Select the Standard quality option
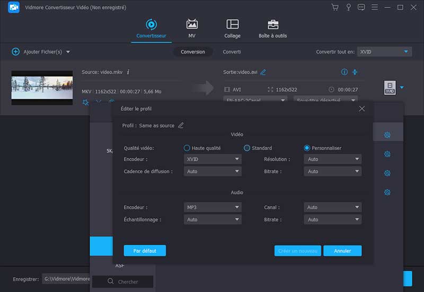Image resolution: width=424 pixels, height=292 pixels. point(247,148)
